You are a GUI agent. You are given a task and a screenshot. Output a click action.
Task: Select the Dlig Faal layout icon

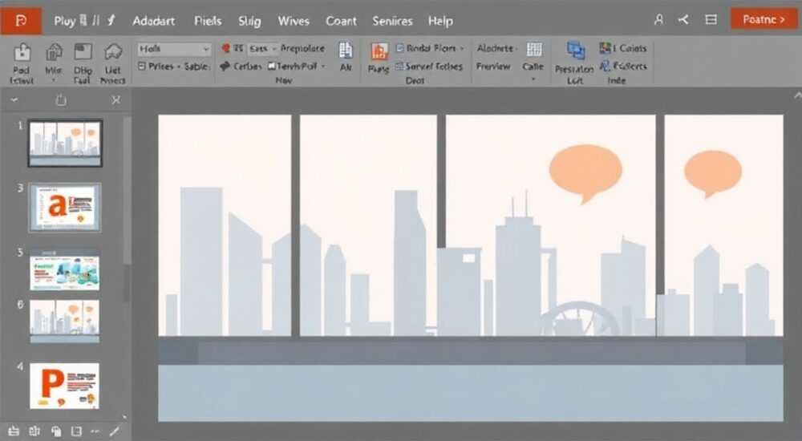pos(83,52)
